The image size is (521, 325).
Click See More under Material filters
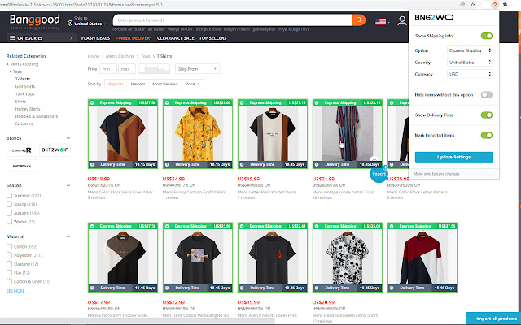(15, 291)
